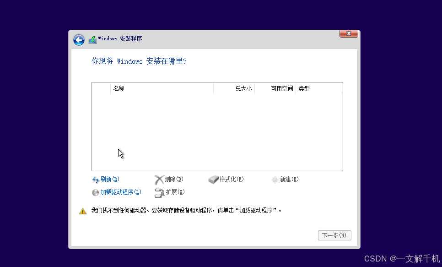Select the Delete (删除) partition icon

[159, 180]
